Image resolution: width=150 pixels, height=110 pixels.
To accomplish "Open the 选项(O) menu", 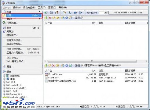I will pos(52,8).
